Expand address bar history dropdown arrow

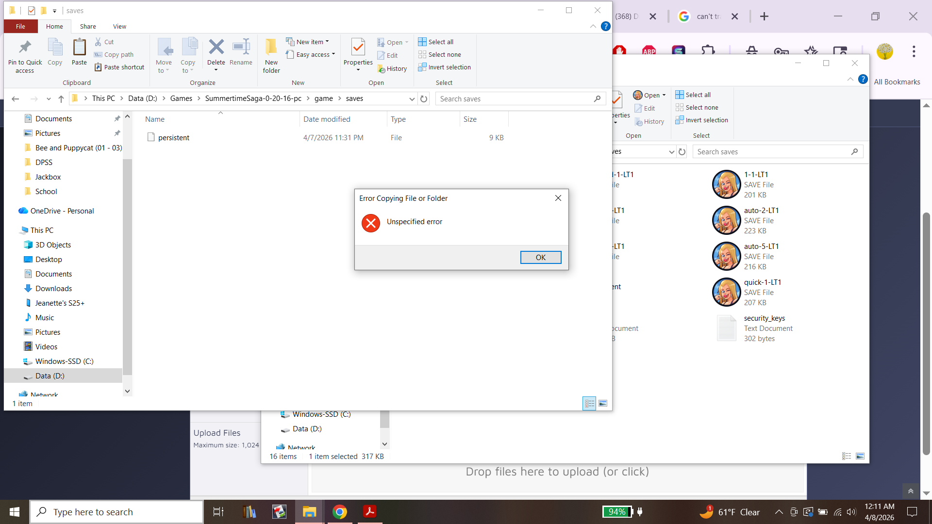[412, 99]
